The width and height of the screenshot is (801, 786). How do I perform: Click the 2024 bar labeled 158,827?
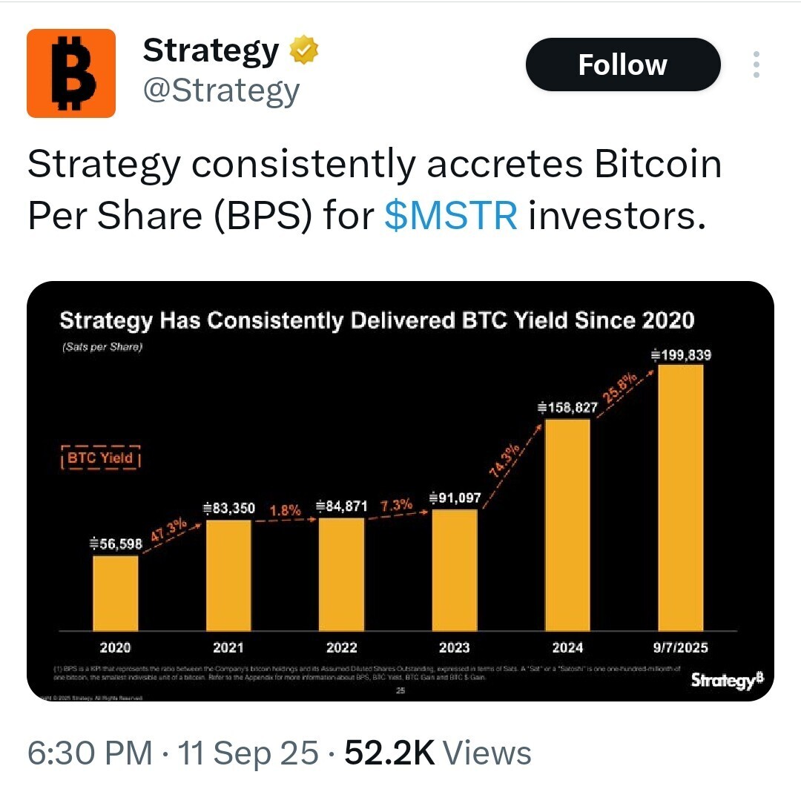coord(567,525)
